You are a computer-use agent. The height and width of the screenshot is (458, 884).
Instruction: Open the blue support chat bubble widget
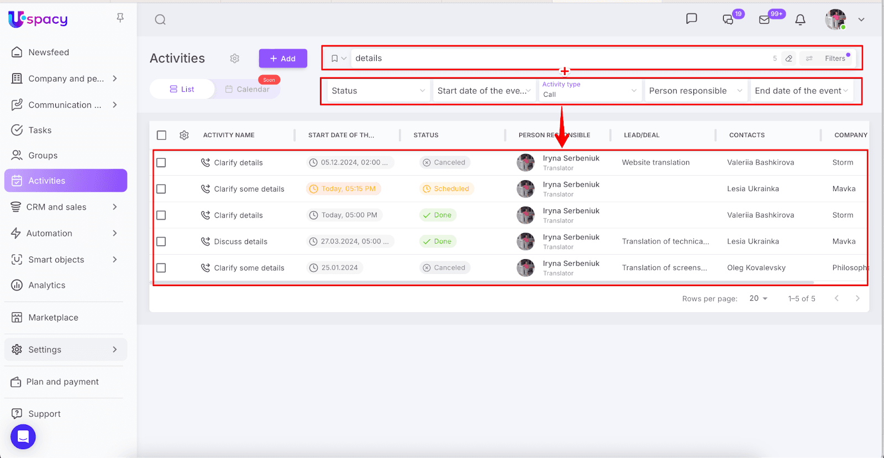(23, 437)
